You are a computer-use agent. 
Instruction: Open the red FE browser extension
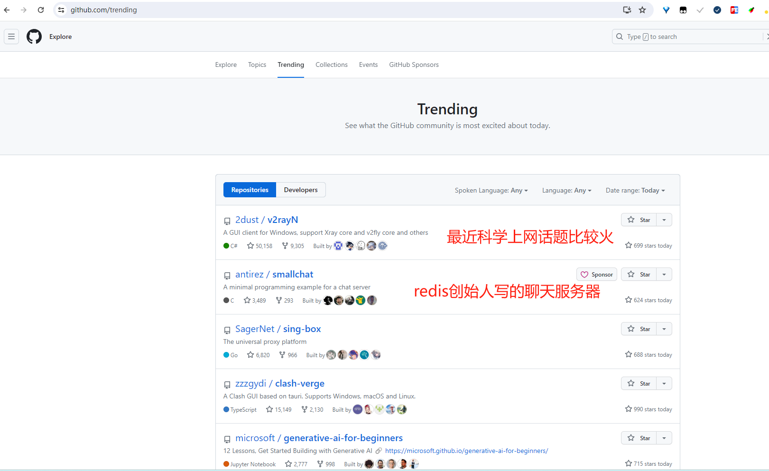tap(734, 10)
